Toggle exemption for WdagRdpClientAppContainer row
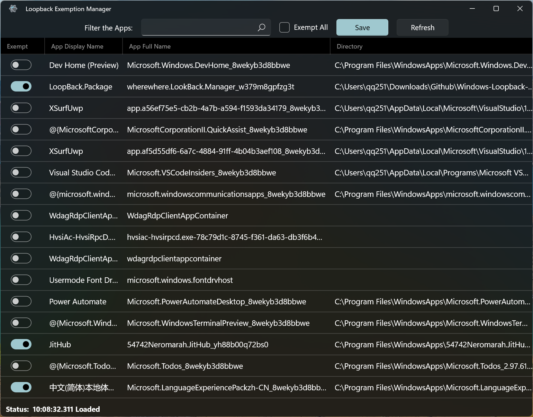Image resolution: width=533 pixels, height=417 pixels. pos(21,215)
